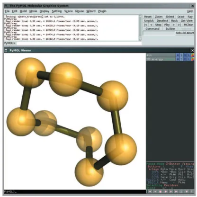Click the Rebuild button
Image resolution: width=197 pixels, height=197 pixels.
[180, 33]
